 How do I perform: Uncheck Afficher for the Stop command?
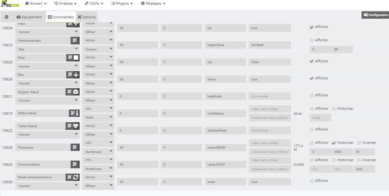(312, 61)
